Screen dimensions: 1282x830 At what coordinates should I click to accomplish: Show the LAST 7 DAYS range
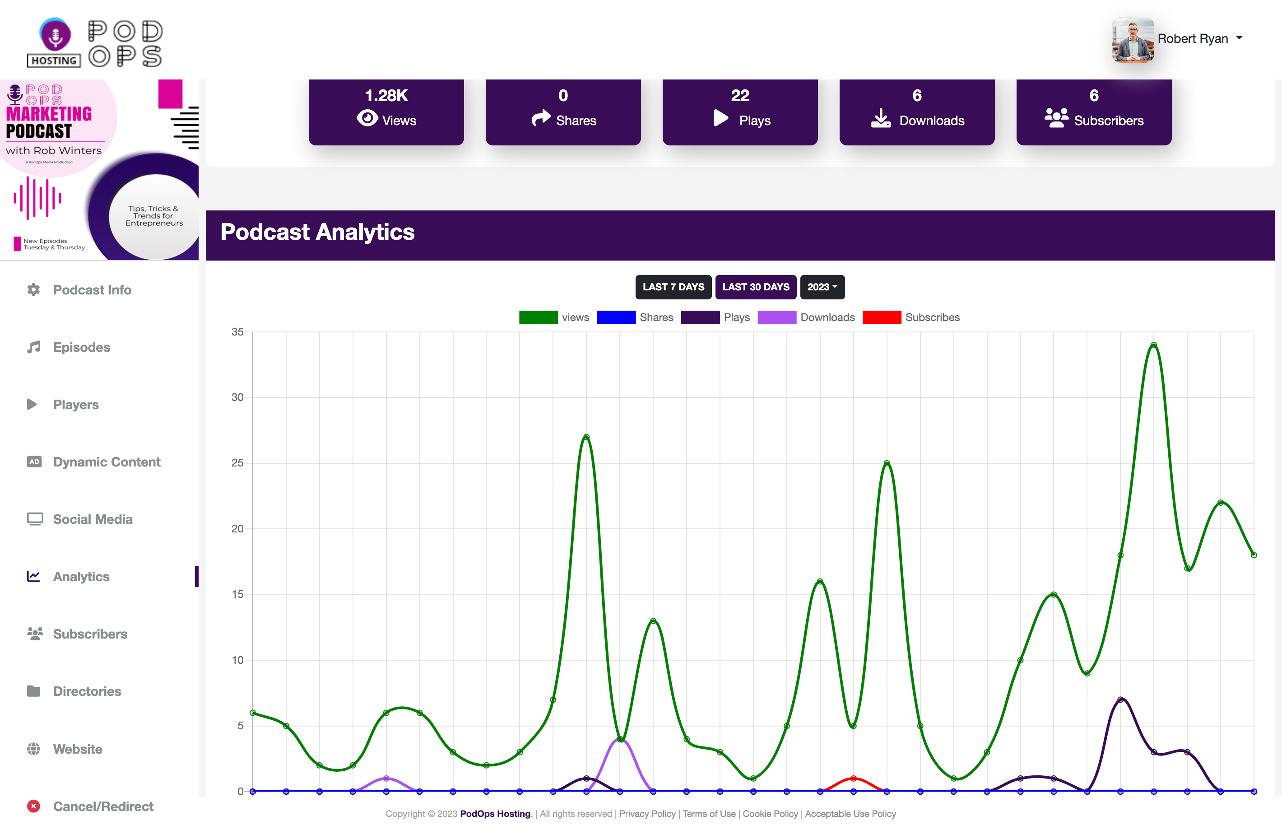click(673, 287)
